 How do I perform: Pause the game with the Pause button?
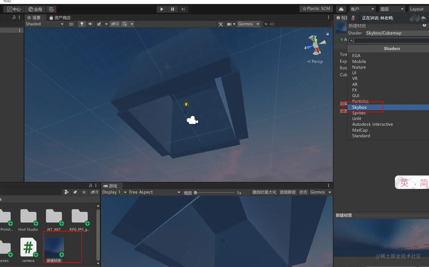(x=173, y=9)
